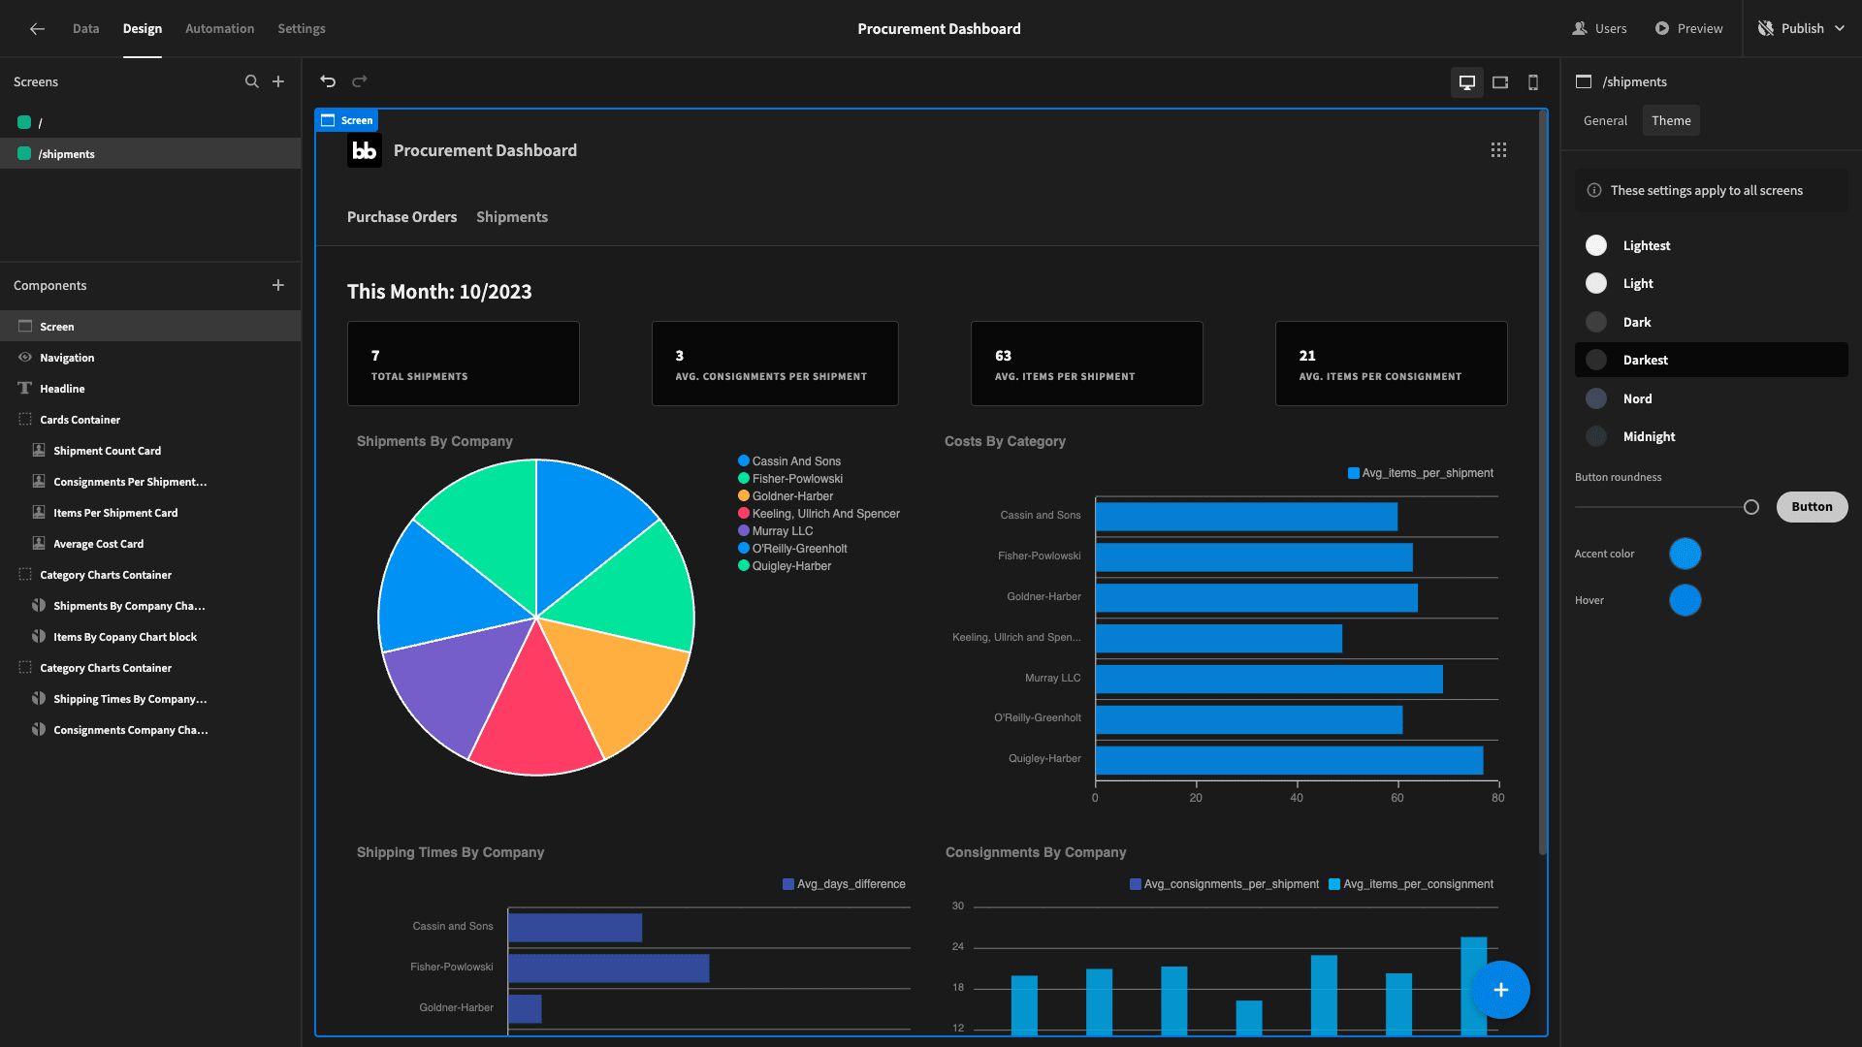1862x1047 pixels.
Task: Select the Dark theme option
Action: pyautogui.click(x=1712, y=322)
